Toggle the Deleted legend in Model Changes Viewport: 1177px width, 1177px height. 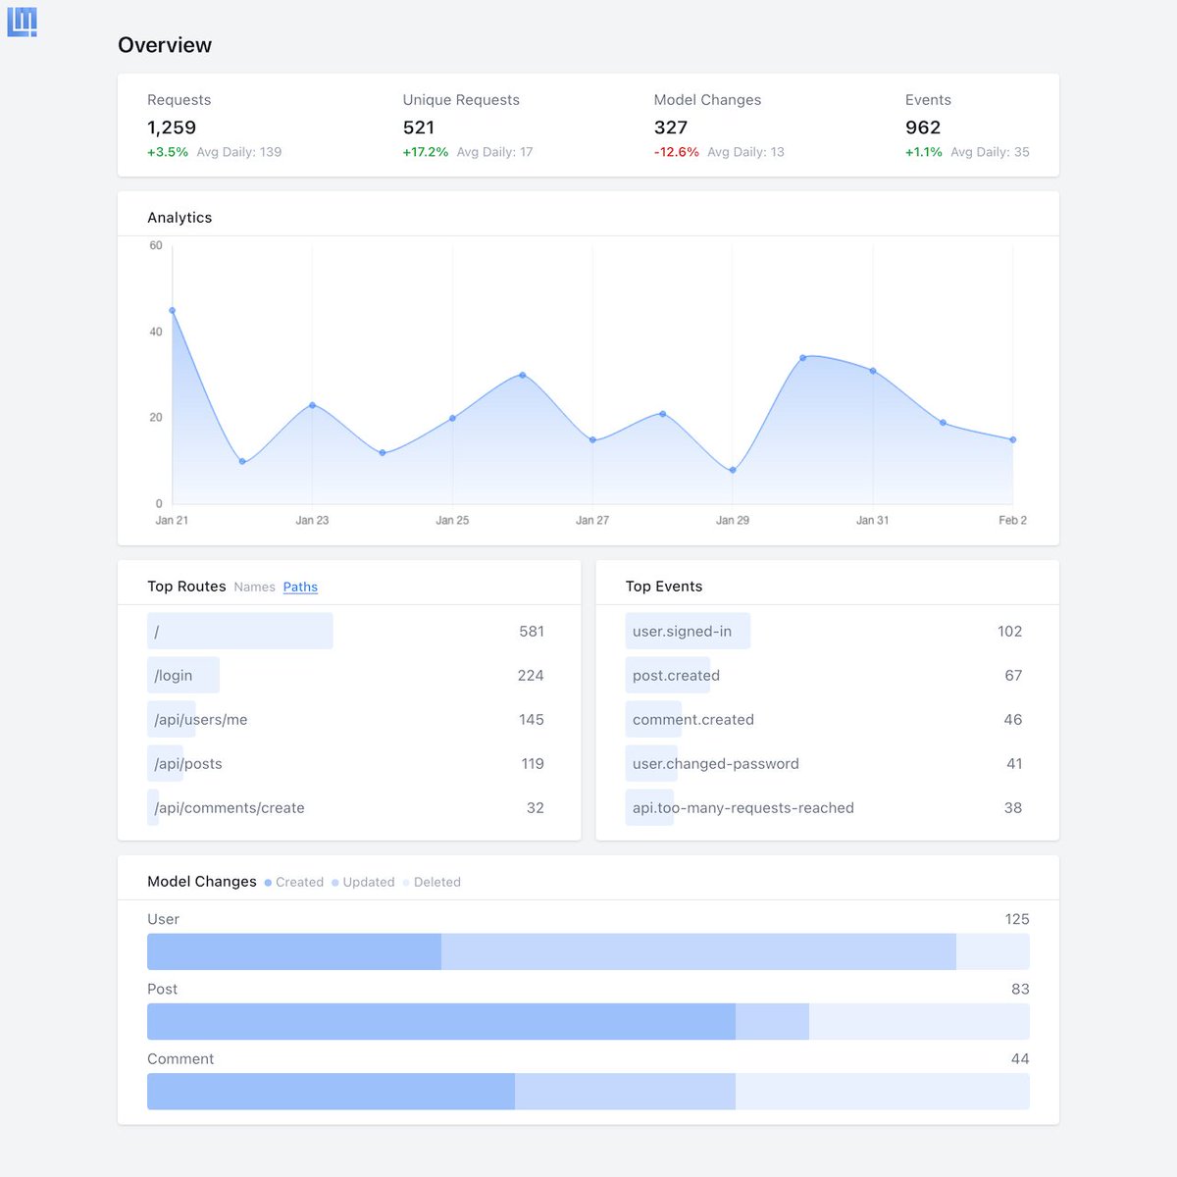tap(432, 882)
